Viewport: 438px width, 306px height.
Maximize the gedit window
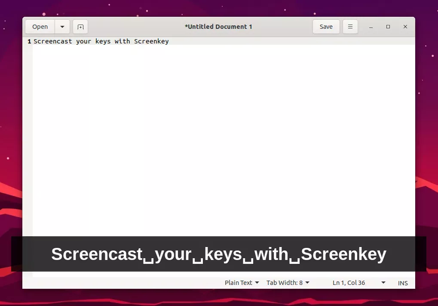pyautogui.click(x=388, y=27)
